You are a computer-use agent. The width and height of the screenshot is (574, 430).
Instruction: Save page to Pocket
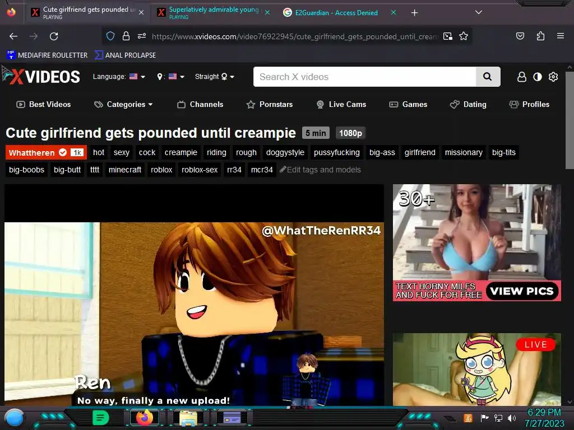pos(520,36)
